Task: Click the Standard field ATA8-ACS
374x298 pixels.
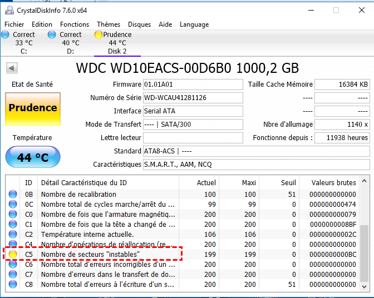Action: [257, 151]
